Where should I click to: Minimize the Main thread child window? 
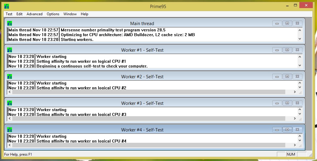tap(277, 23)
